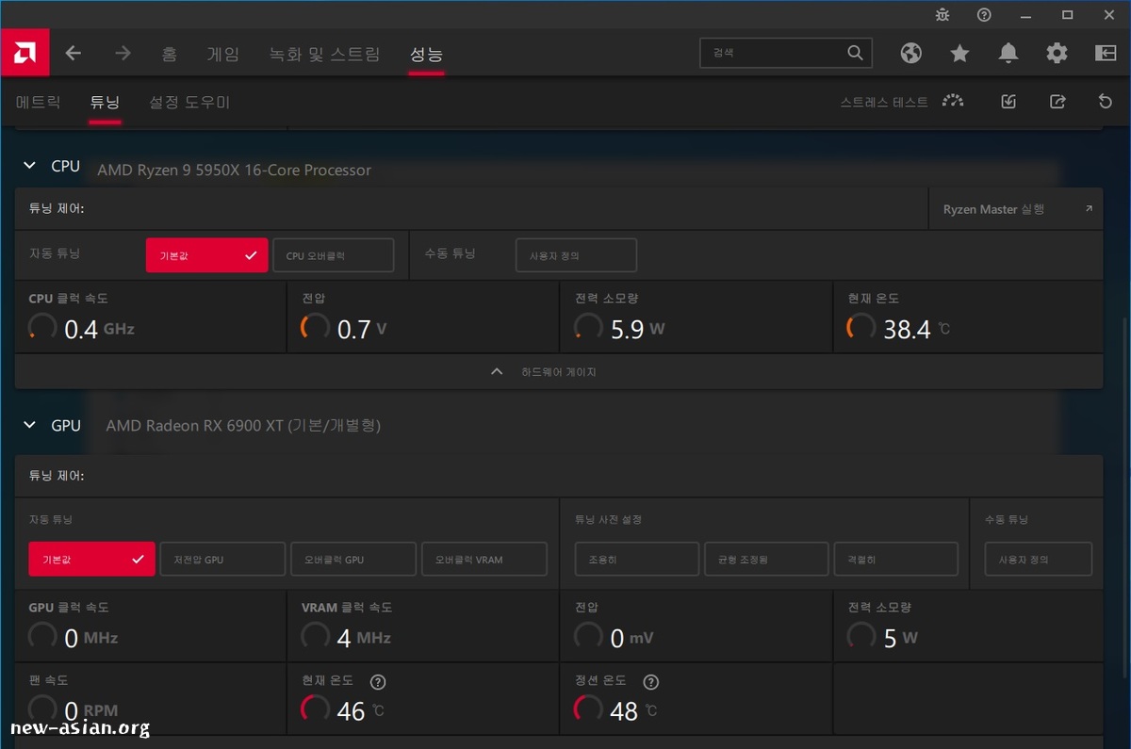Click AMD Radeon RX 6900 XT name
Viewport: 1131px width, 749px height.
[x=243, y=426]
